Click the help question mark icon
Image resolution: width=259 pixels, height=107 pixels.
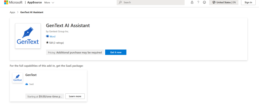click(x=198, y=3)
